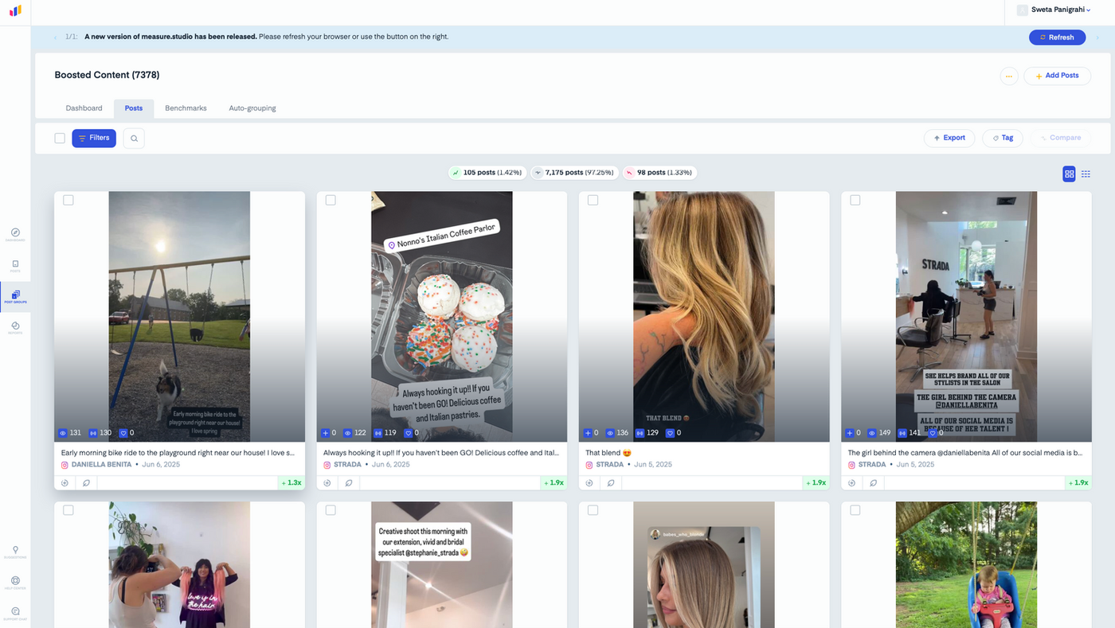
Task: Open the bike ride playground post thumbnail
Action: pyautogui.click(x=179, y=316)
